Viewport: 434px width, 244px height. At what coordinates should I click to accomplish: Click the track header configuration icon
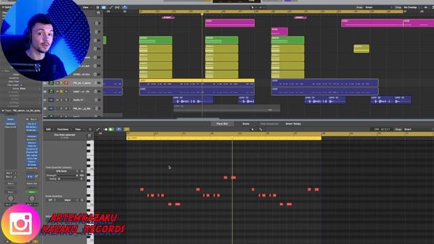point(98,13)
